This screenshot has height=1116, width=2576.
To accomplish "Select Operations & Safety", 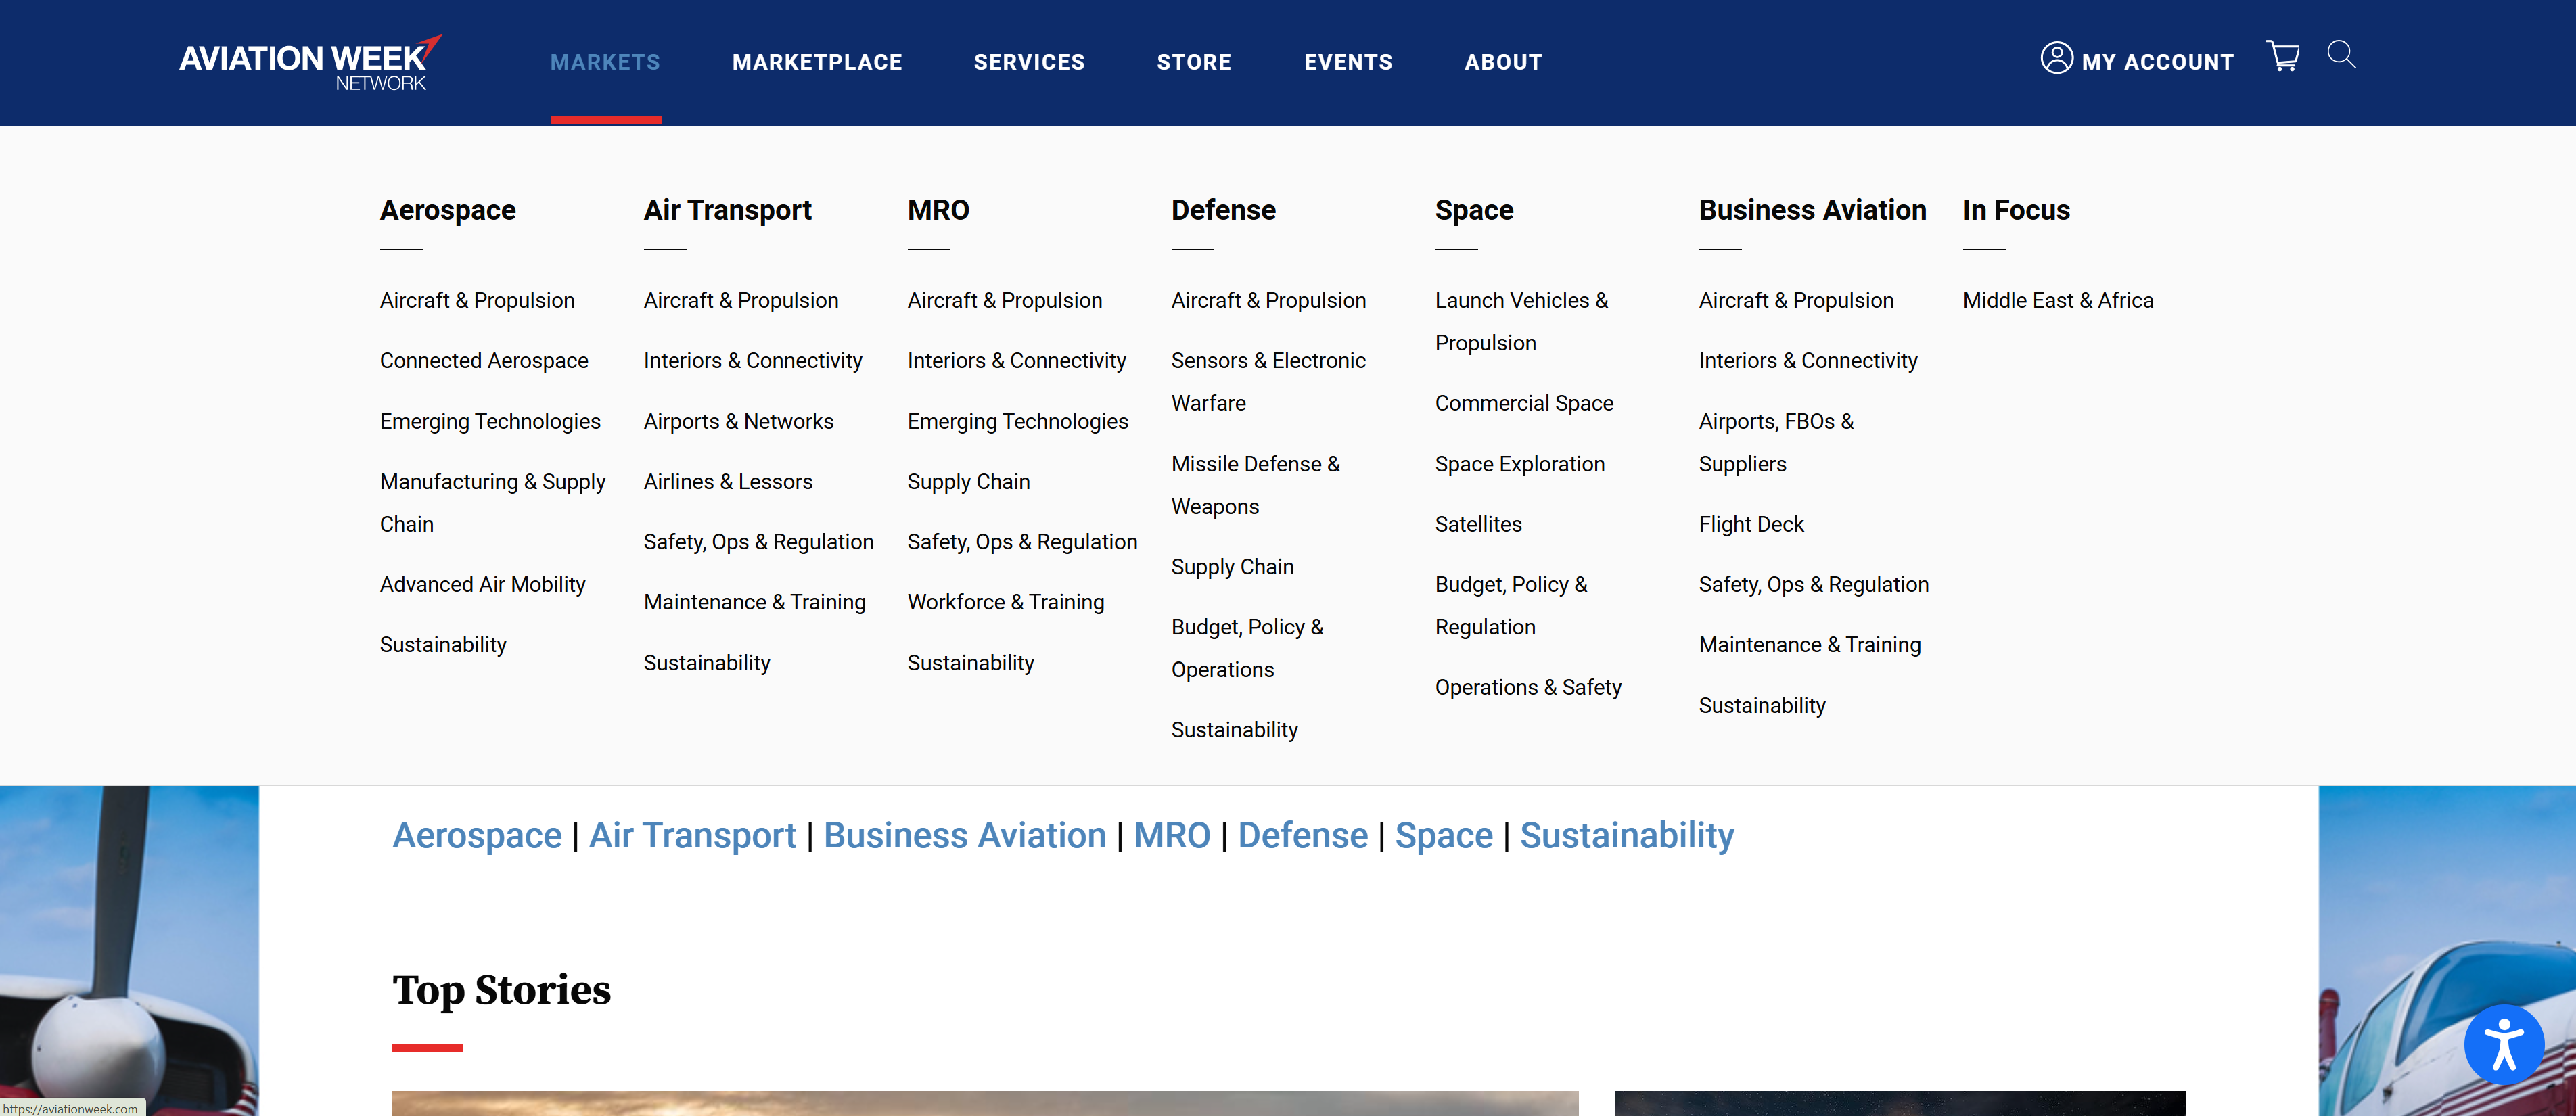I will tap(1528, 687).
